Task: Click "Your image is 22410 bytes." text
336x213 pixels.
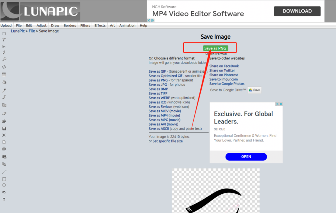Action: point(169,137)
